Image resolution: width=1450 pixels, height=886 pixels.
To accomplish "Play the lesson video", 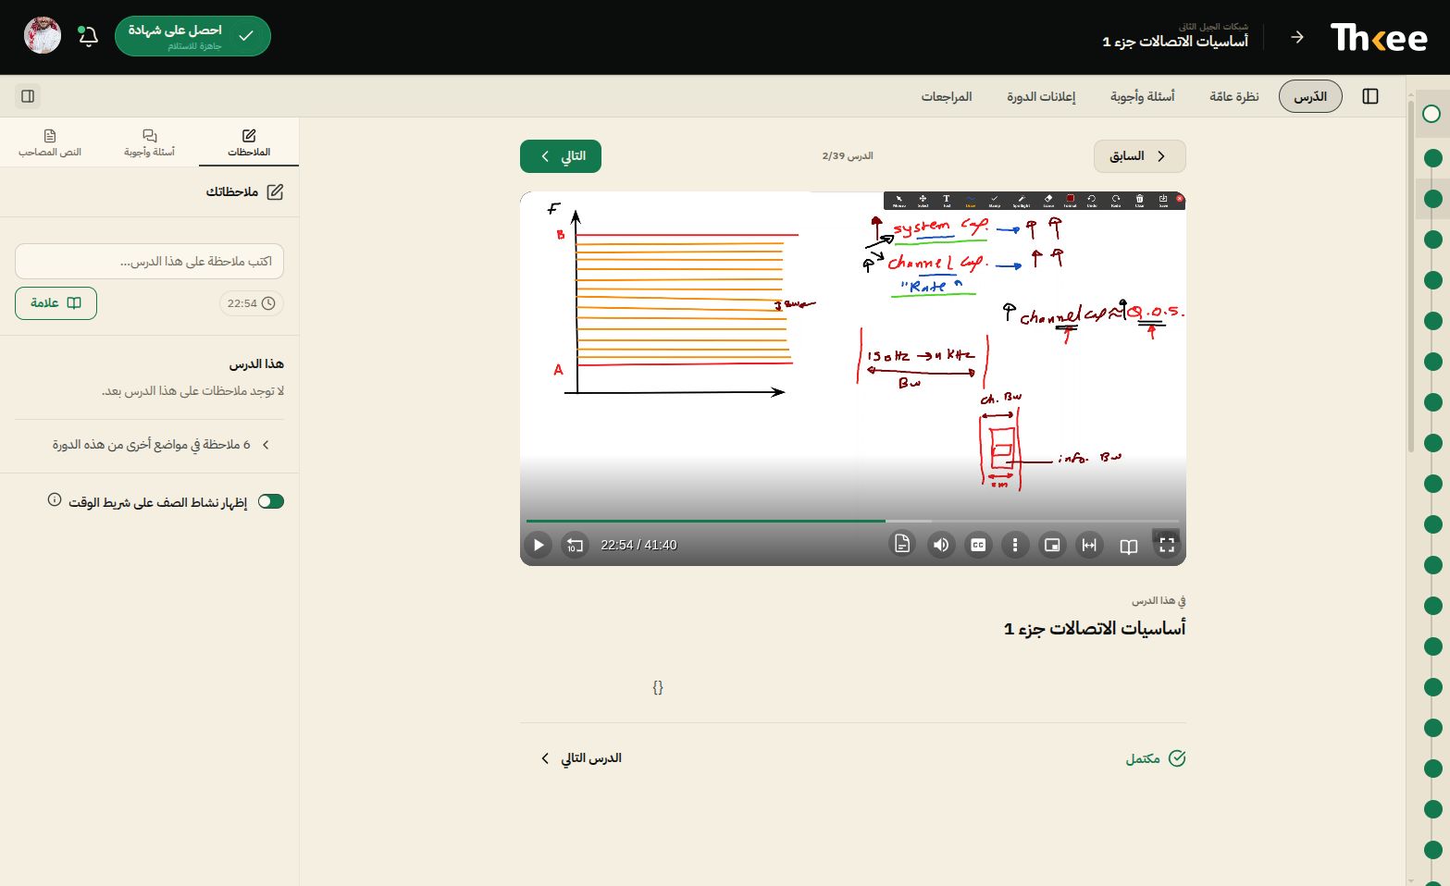I will click(x=538, y=545).
